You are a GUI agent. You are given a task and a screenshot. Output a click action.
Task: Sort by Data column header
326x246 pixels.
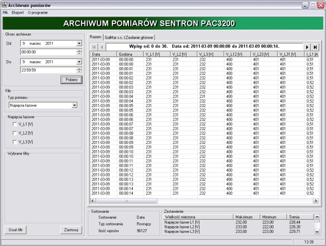(x=103, y=54)
